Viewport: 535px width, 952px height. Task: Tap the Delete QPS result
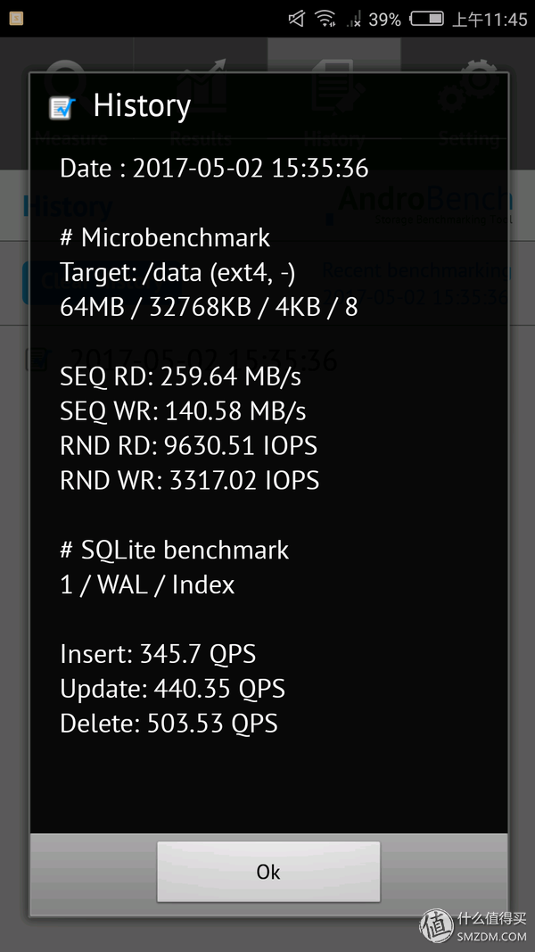pos(169,724)
